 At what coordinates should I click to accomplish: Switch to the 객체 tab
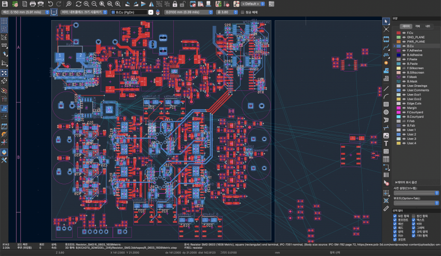(417, 26)
